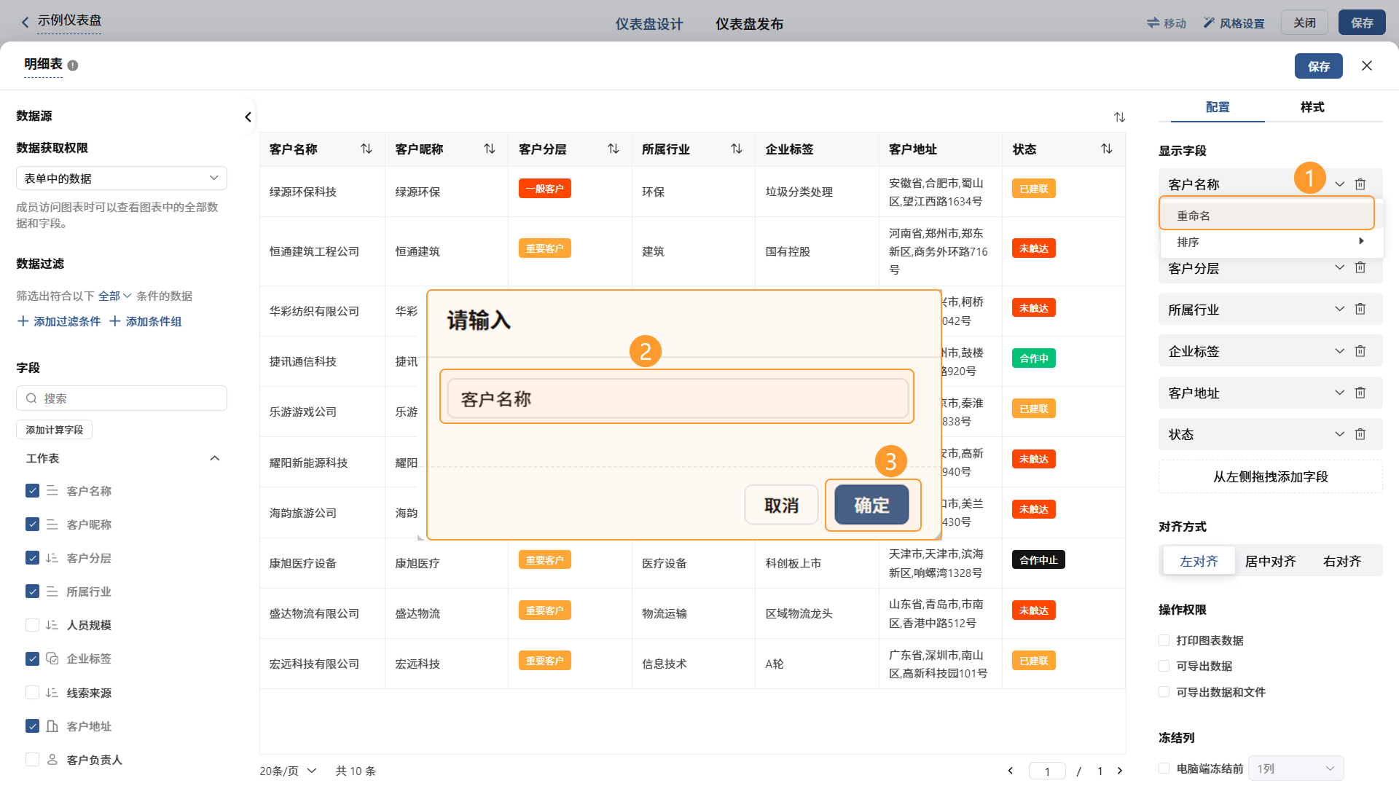Collapse the 工作表 field list

coord(214,458)
